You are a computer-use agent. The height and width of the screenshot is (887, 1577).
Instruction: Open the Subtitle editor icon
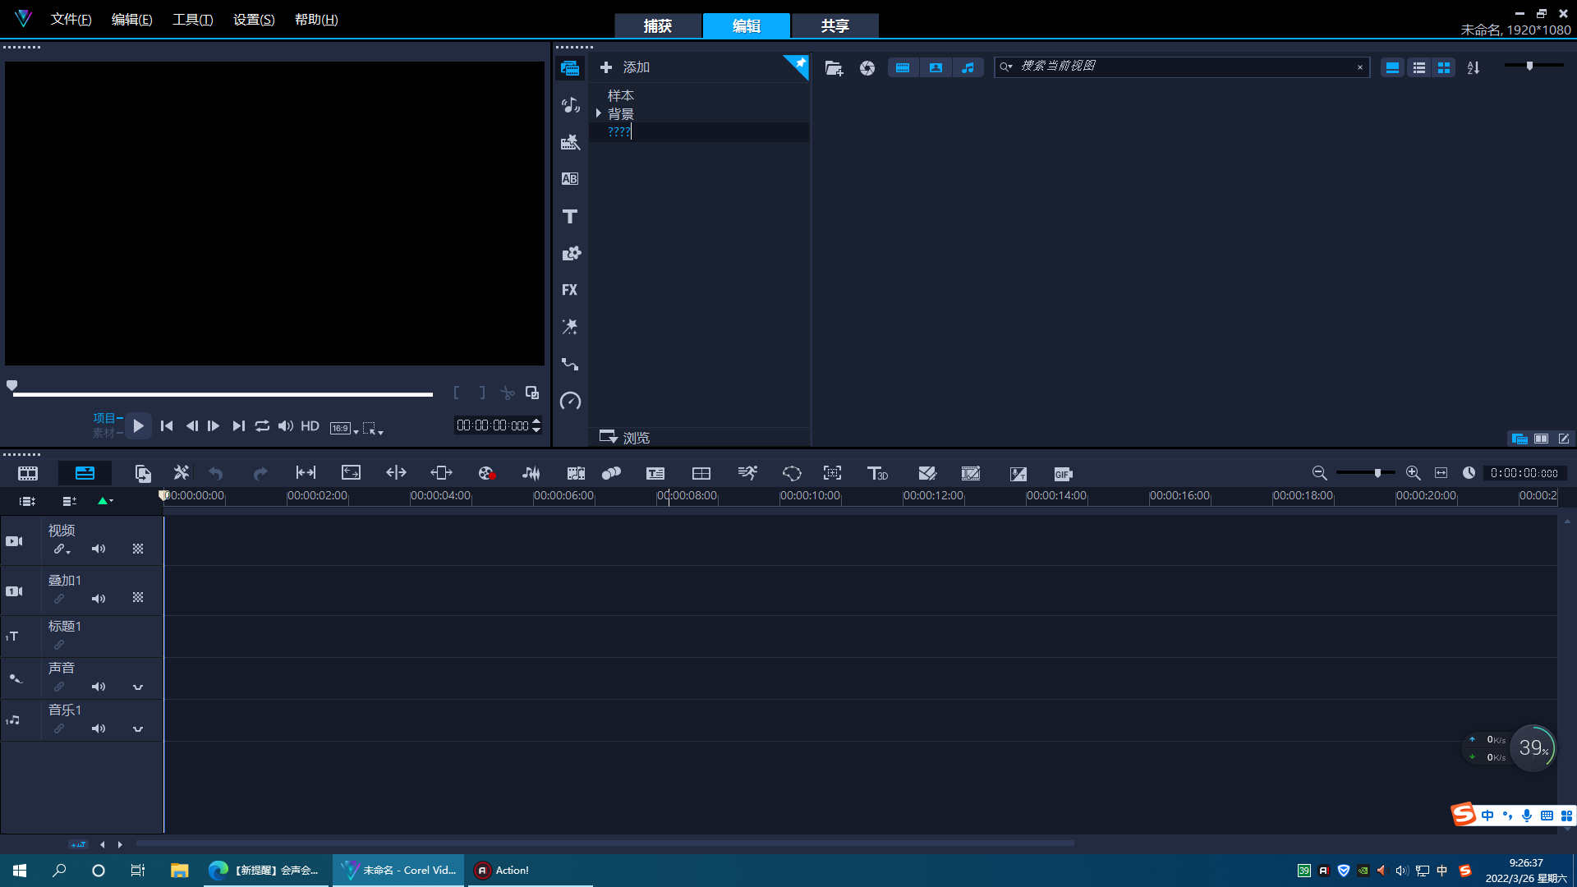point(655,474)
